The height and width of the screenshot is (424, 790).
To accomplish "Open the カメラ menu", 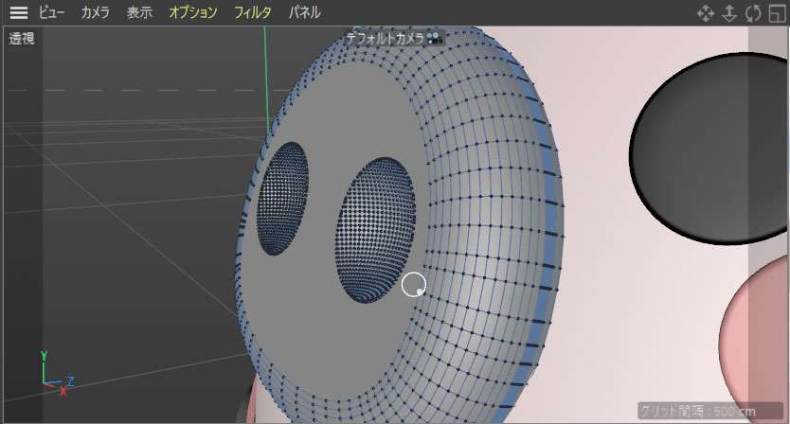I will [95, 12].
